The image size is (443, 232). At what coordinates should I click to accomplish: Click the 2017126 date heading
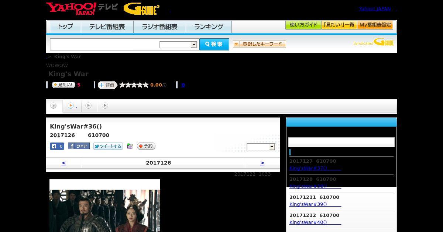coord(158,163)
